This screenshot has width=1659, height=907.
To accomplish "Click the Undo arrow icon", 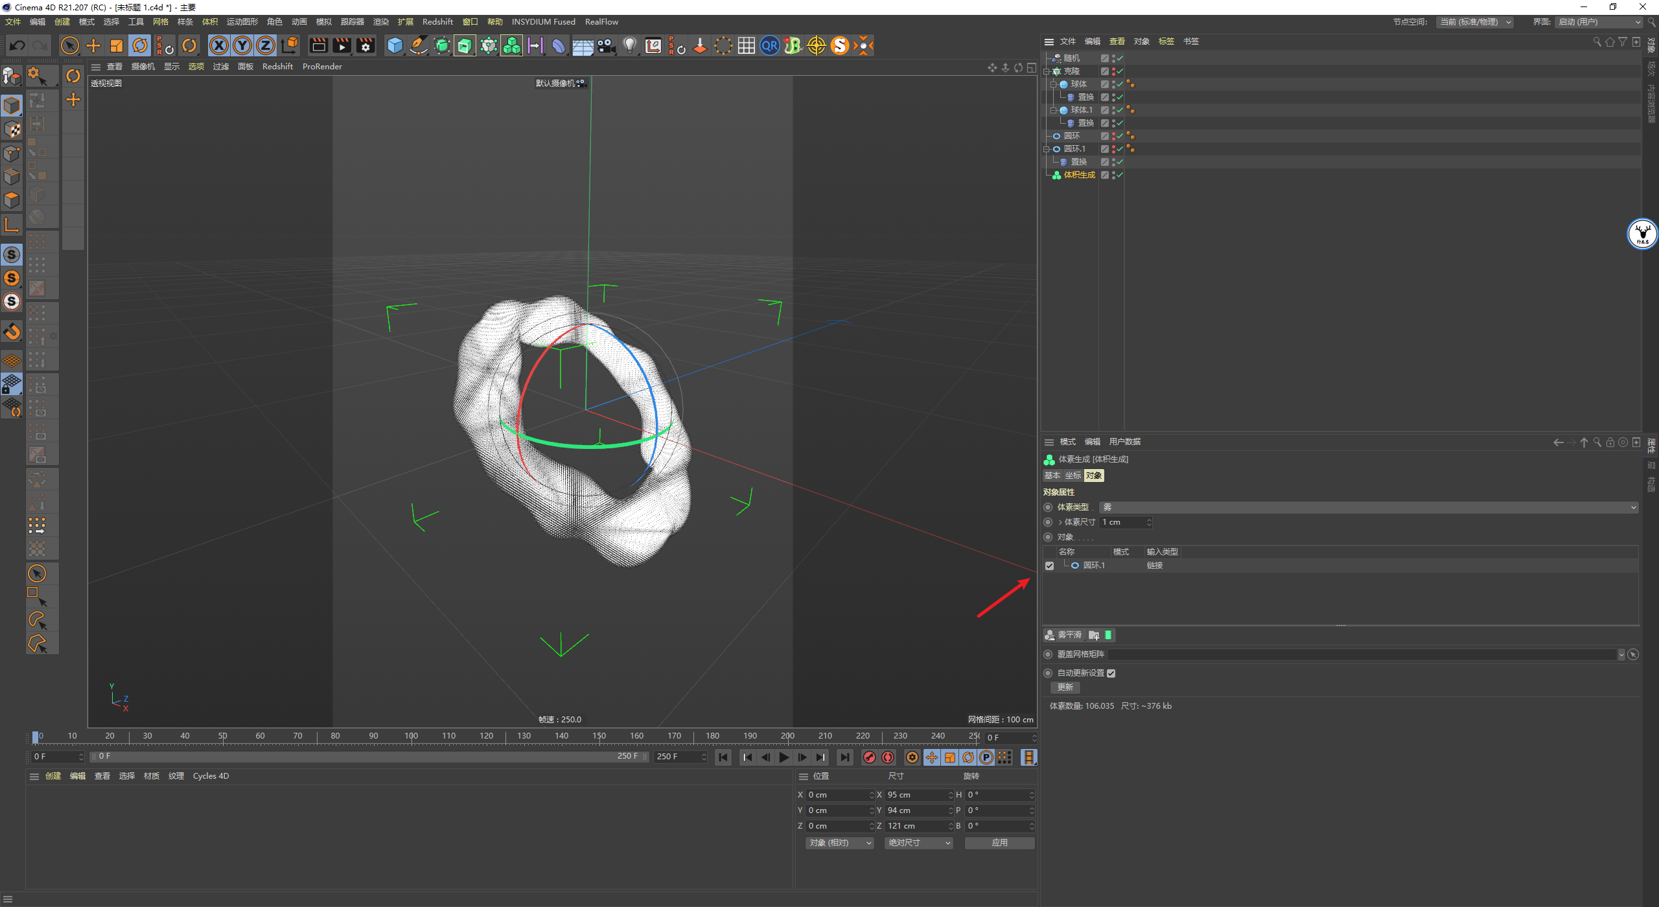I will click(17, 45).
